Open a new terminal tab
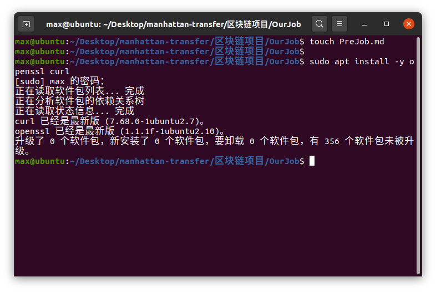 (26, 24)
